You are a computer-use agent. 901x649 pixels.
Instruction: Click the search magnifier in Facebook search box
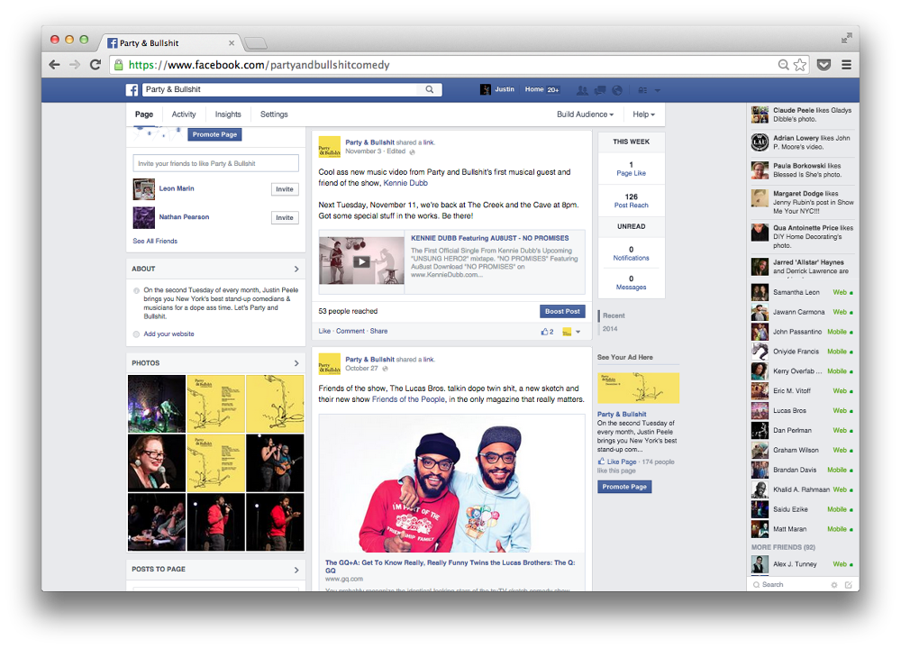tap(429, 89)
